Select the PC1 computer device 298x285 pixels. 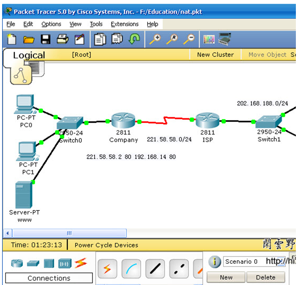click(28, 152)
